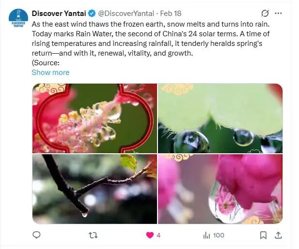Repost this post using the retweet icon
The width and height of the screenshot is (299, 249).
(x=94, y=235)
